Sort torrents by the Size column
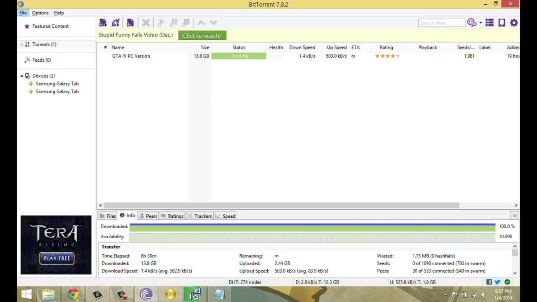537x302 pixels. [x=205, y=47]
